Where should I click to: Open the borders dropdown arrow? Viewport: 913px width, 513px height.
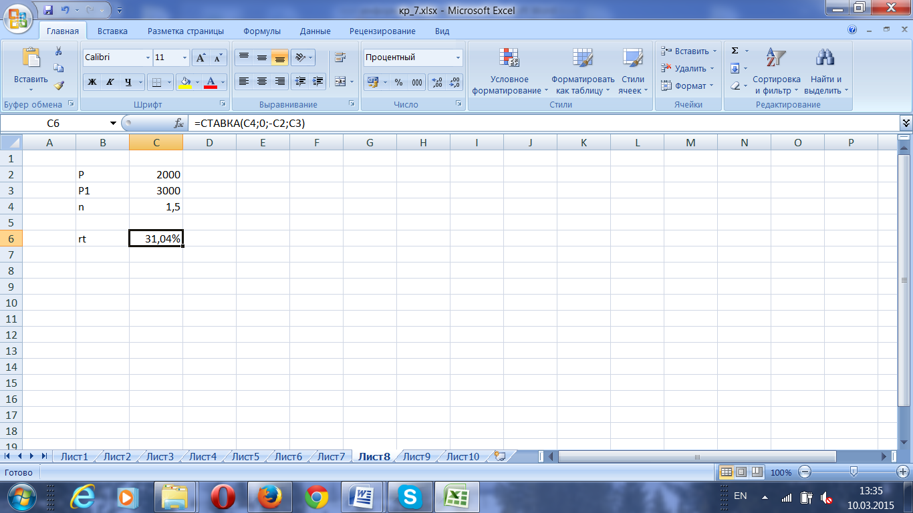[x=168, y=82]
